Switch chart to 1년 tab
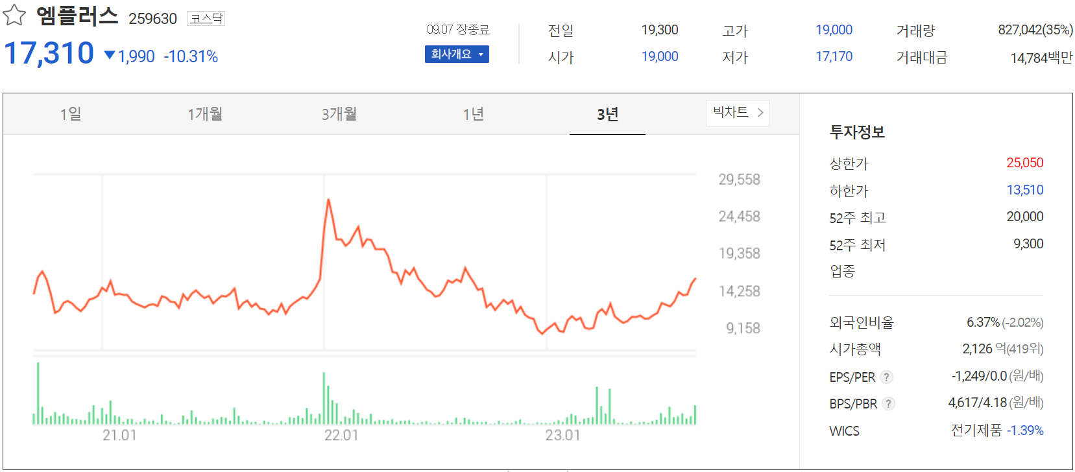The width and height of the screenshot is (1075, 472). point(474,114)
